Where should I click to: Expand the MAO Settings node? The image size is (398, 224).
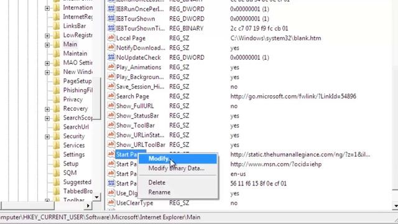[47, 63]
